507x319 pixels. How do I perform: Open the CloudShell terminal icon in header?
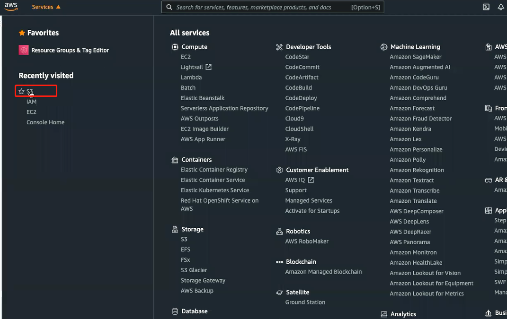[486, 7]
